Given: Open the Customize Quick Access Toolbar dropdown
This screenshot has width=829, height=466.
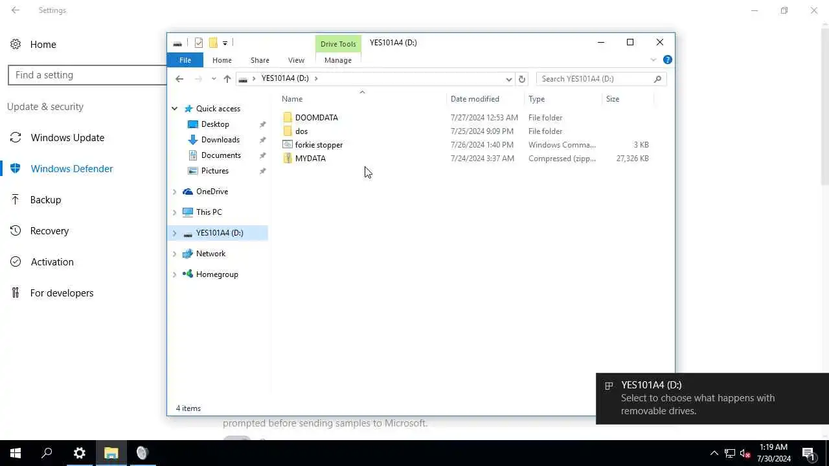Looking at the screenshot, I should [225, 43].
